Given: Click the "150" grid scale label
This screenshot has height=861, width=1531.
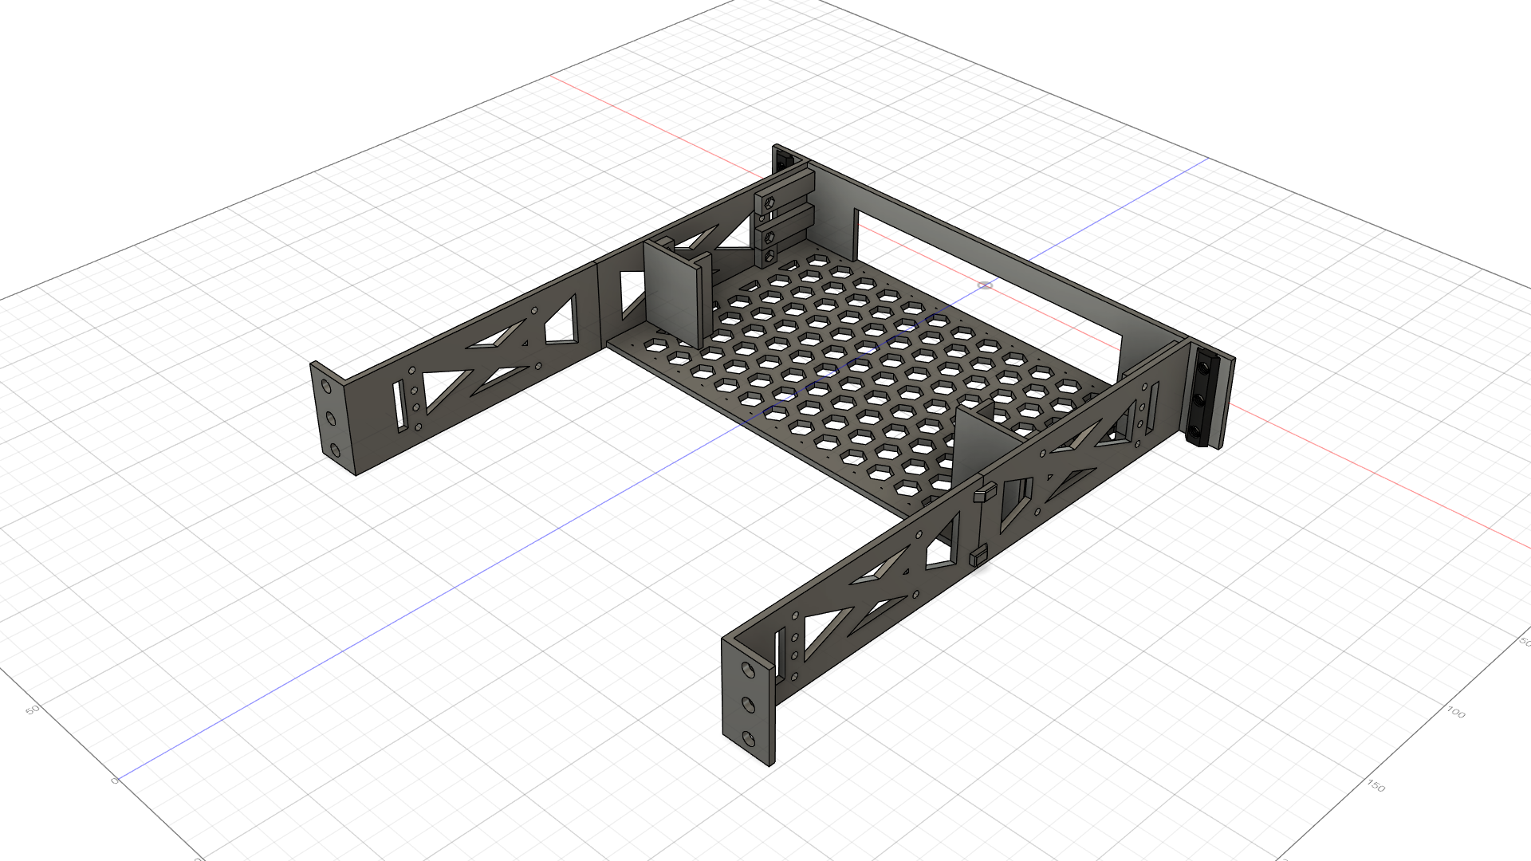Looking at the screenshot, I should (1376, 786).
